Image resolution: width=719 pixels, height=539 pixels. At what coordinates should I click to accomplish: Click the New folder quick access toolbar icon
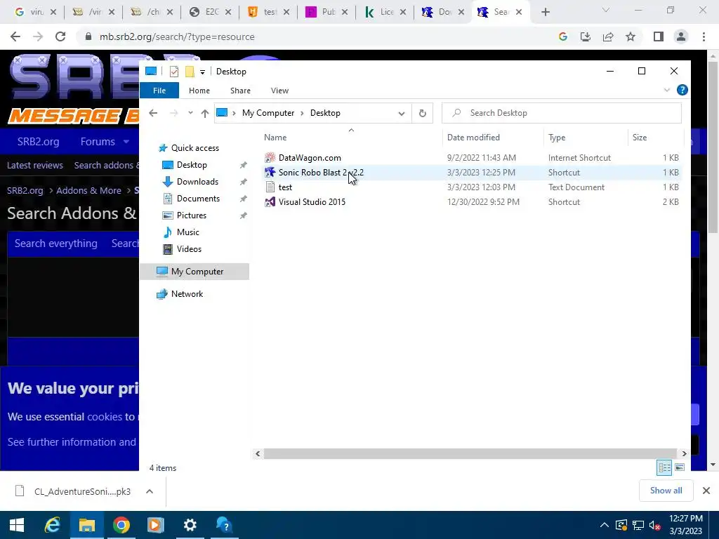pos(190,72)
